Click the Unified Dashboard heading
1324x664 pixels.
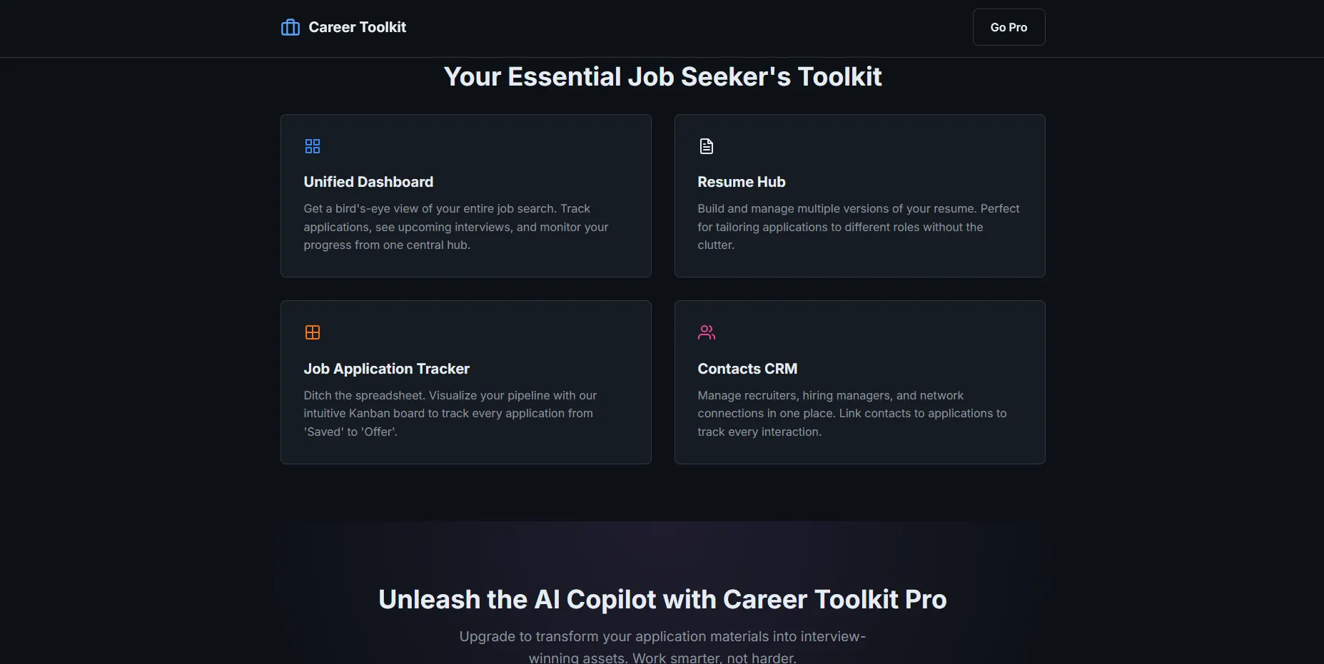(x=368, y=182)
